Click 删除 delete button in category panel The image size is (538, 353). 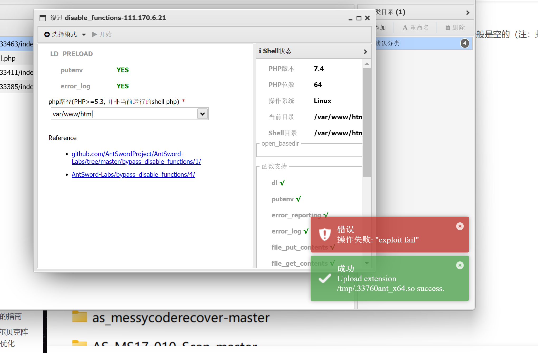pos(455,27)
